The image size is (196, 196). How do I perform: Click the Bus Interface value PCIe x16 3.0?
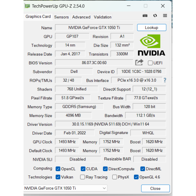137,80
